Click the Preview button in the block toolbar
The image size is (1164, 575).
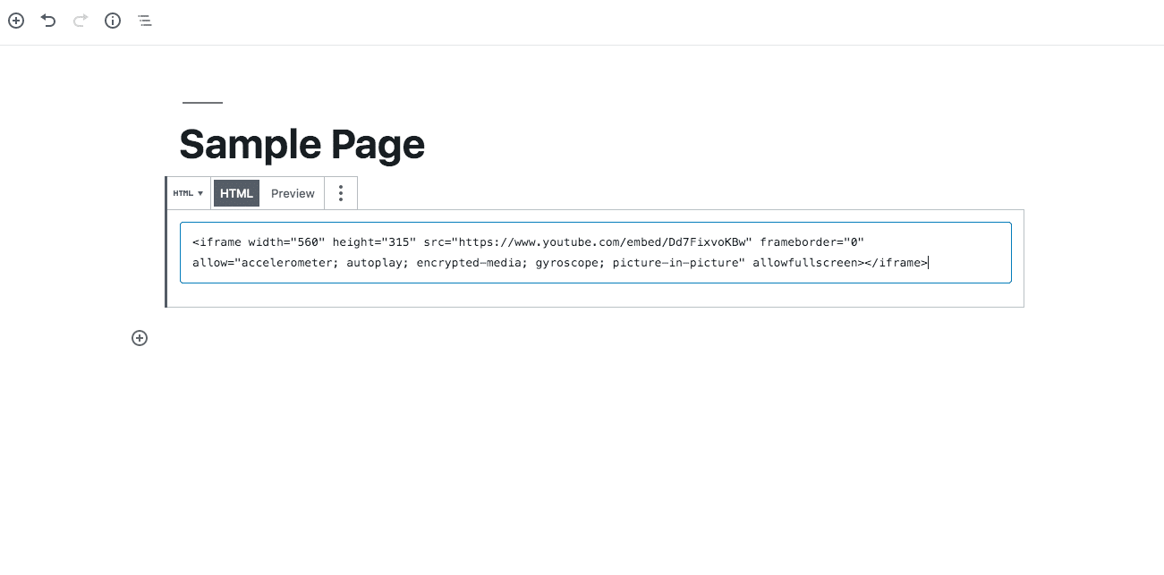[293, 192]
